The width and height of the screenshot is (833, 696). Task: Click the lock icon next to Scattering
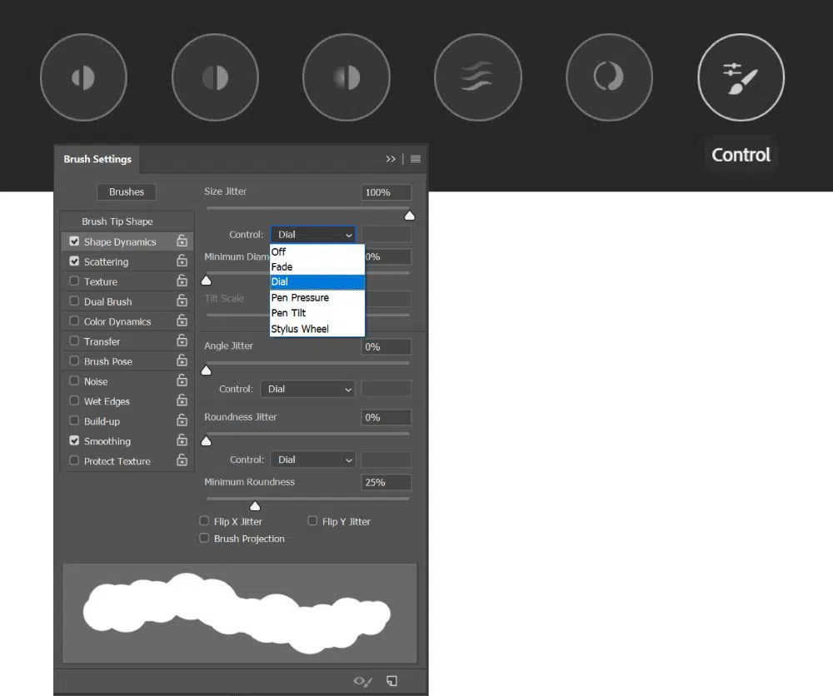pos(182,261)
